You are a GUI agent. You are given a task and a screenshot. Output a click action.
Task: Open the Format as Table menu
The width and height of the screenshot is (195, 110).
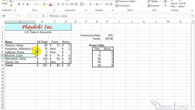pyautogui.click(x=126, y=1)
